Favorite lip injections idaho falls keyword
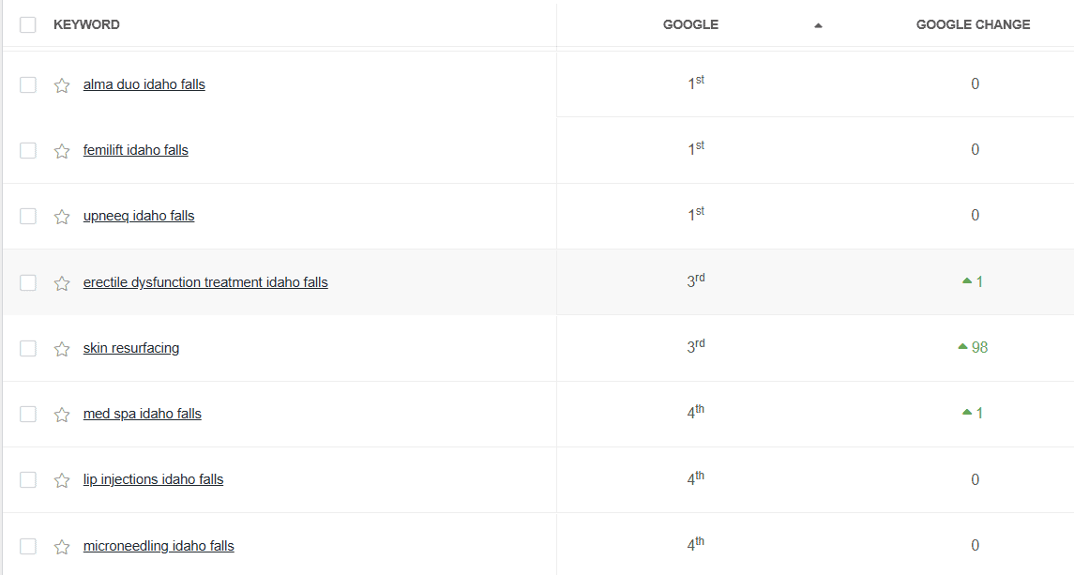1074x575 pixels. (x=62, y=480)
